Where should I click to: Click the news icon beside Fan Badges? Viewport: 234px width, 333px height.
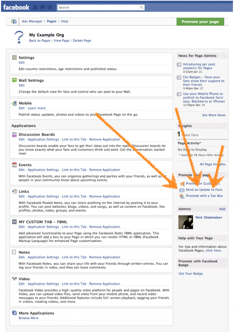[x=179, y=77]
